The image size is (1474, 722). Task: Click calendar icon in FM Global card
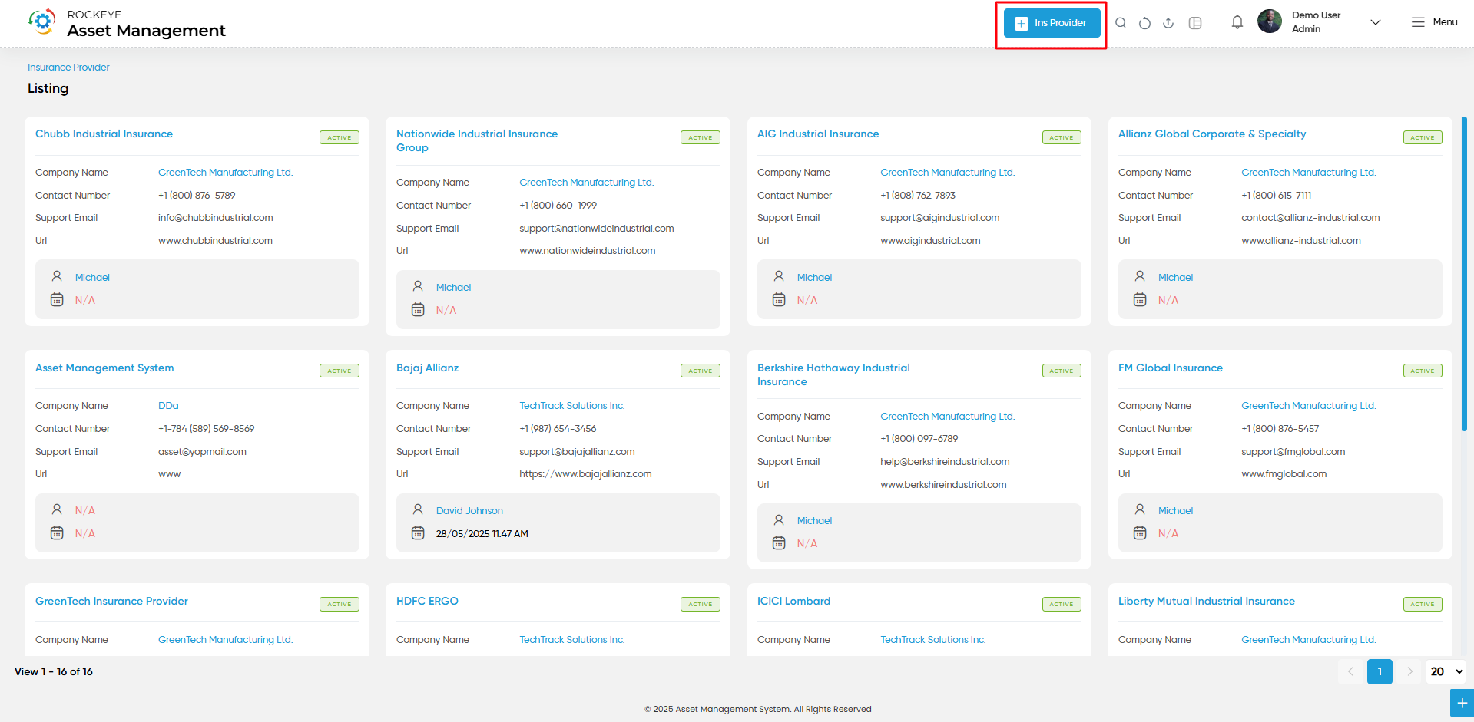(1140, 532)
